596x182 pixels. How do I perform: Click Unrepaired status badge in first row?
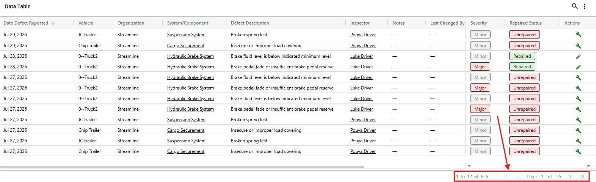(524, 35)
